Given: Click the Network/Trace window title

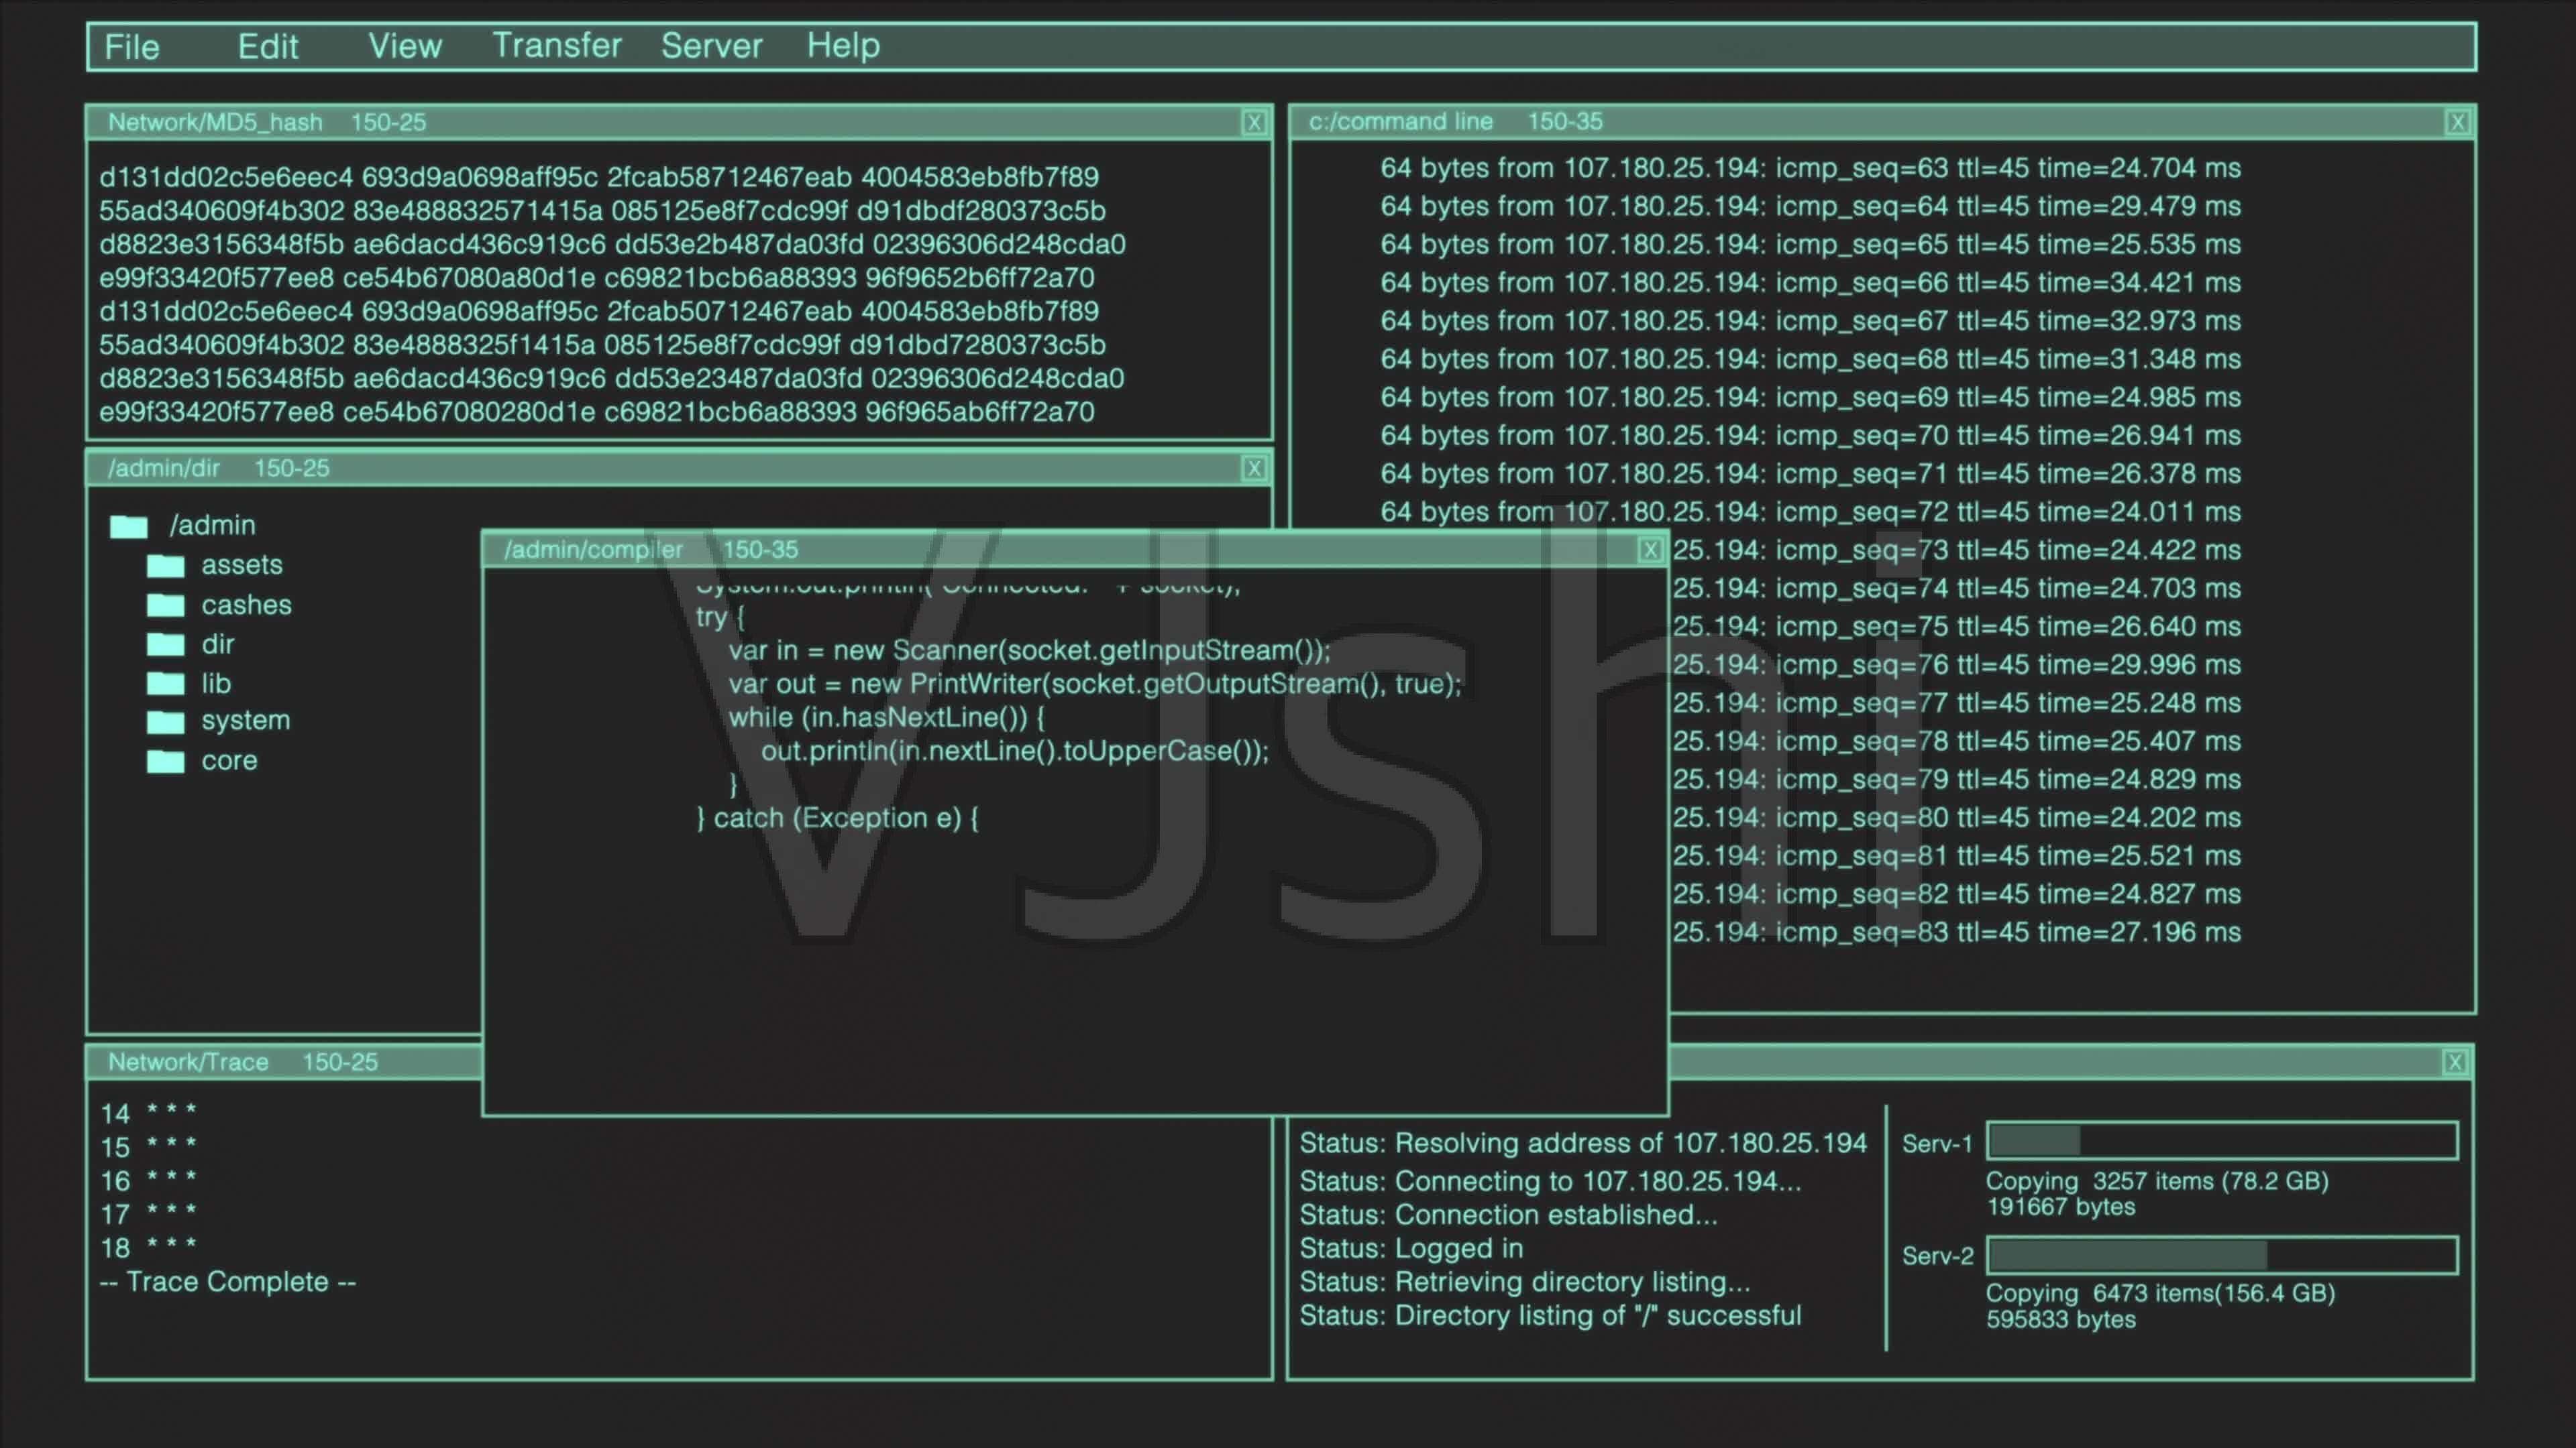Looking at the screenshot, I should (188, 1063).
